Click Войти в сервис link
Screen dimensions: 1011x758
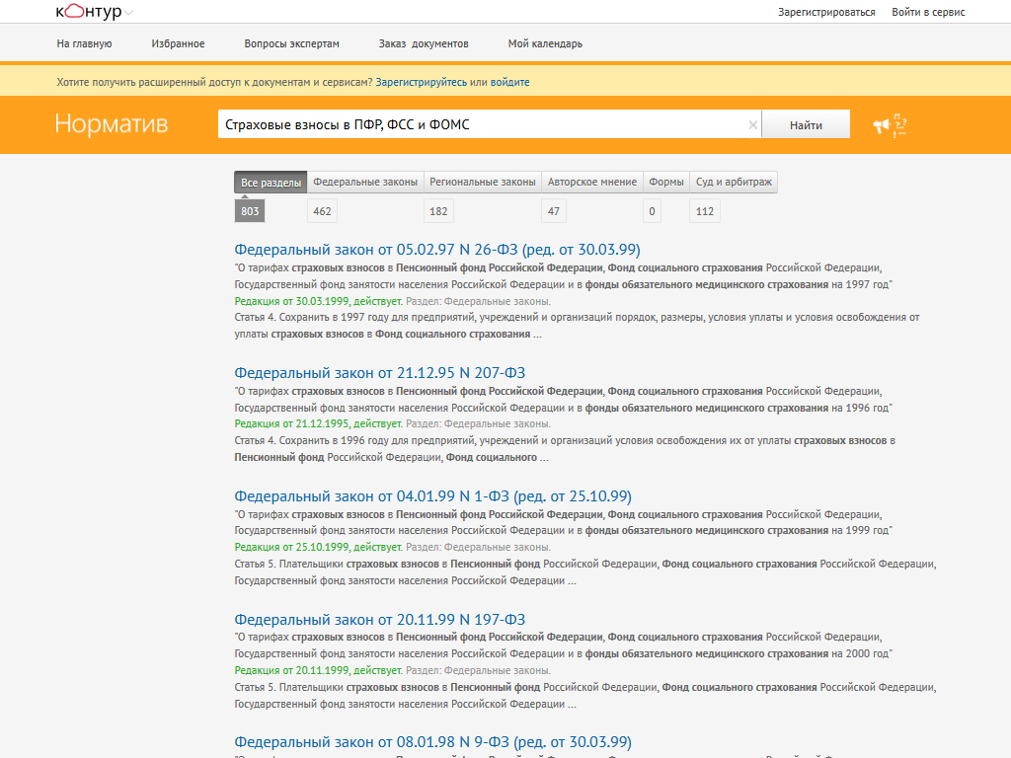[928, 12]
